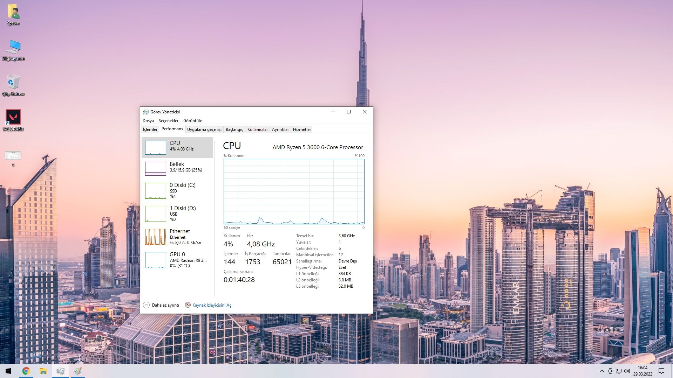Switch to Uygulama geçmişi tab
Image resolution: width=673 pixels, height=378 pixels.
(x=204, y=129)
